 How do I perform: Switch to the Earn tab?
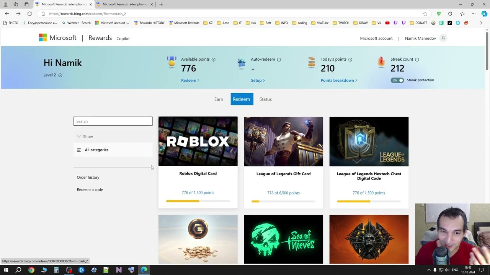pyautogui.click(x=219, y=99)
